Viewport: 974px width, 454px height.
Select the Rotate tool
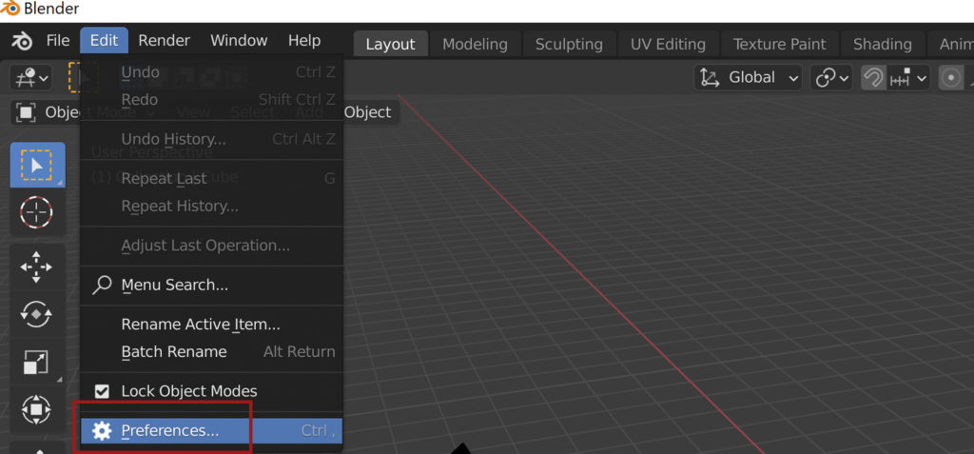click(37, 314)
